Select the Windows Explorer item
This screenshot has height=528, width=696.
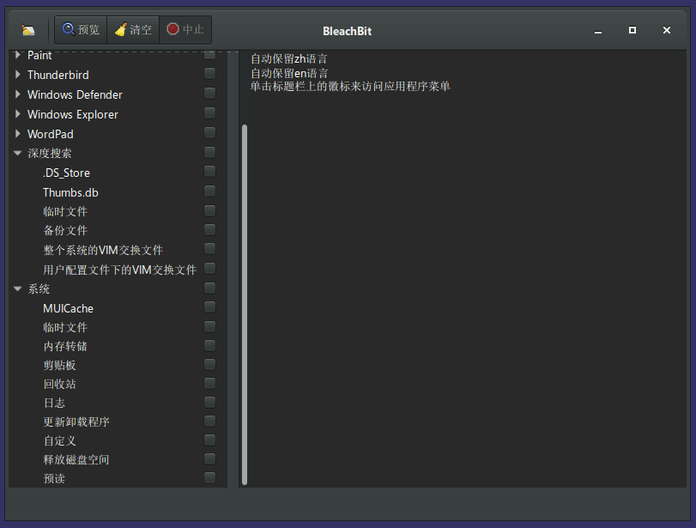coord(73,114)
